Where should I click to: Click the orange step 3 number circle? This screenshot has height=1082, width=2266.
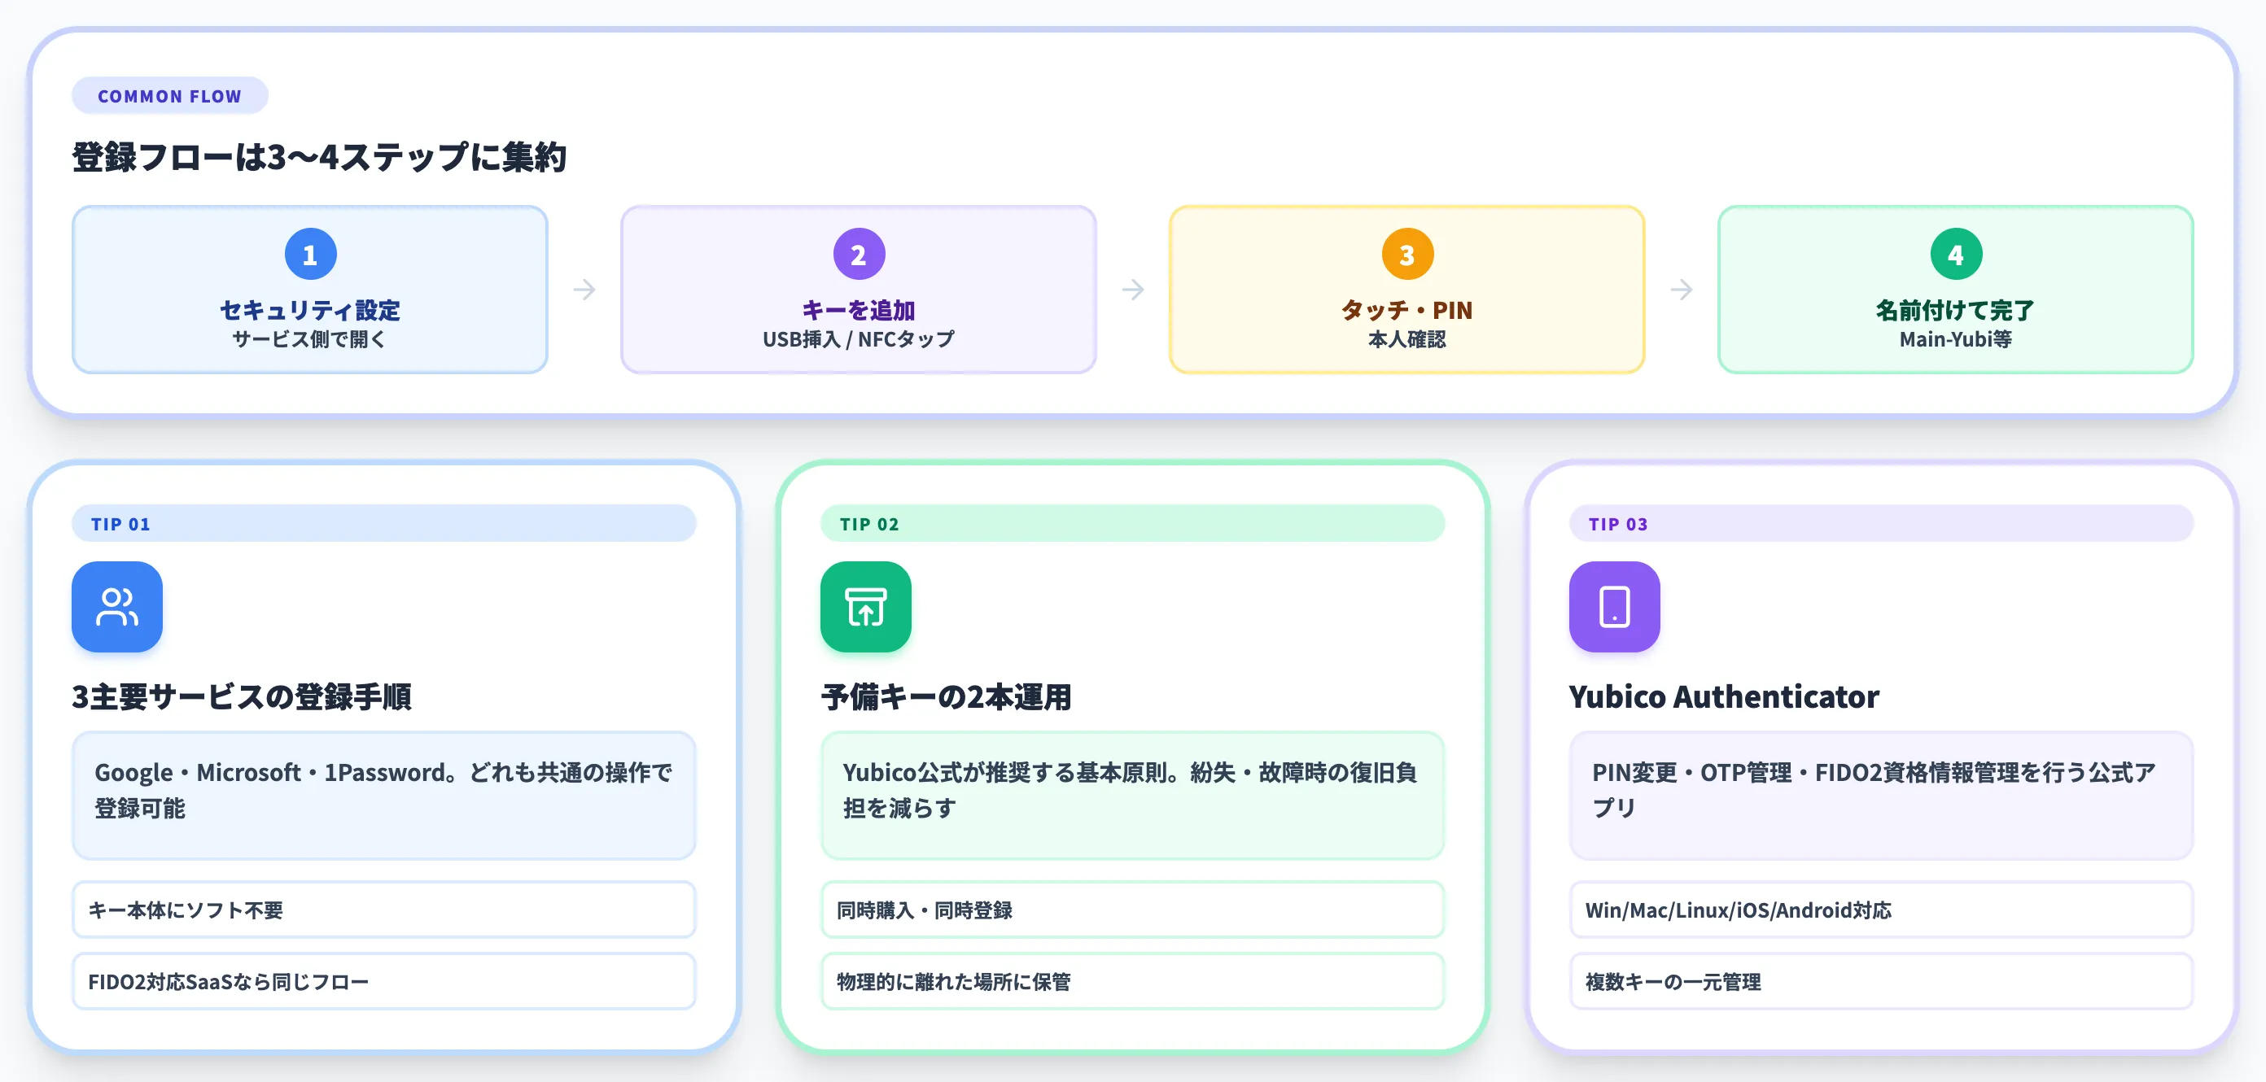pos(1407,254)
